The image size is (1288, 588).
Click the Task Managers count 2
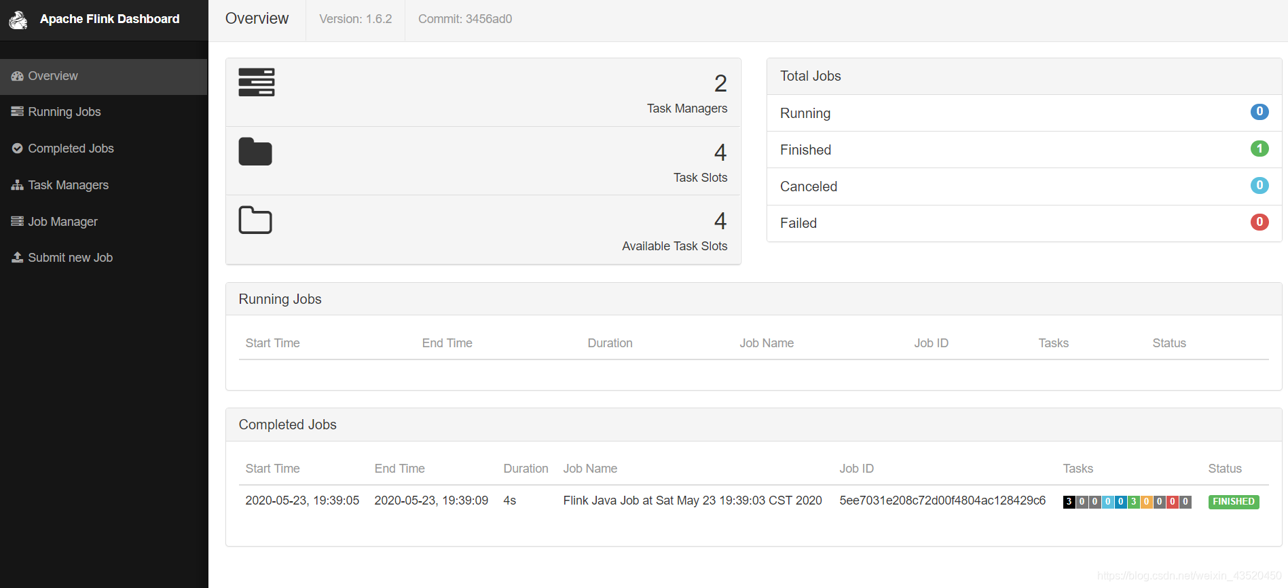[720, 83]
